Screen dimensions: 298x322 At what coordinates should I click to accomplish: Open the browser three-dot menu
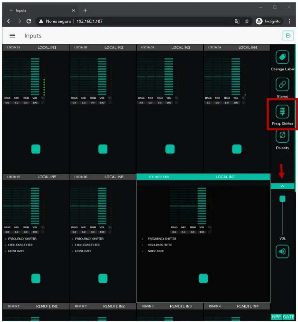[289, 21]
